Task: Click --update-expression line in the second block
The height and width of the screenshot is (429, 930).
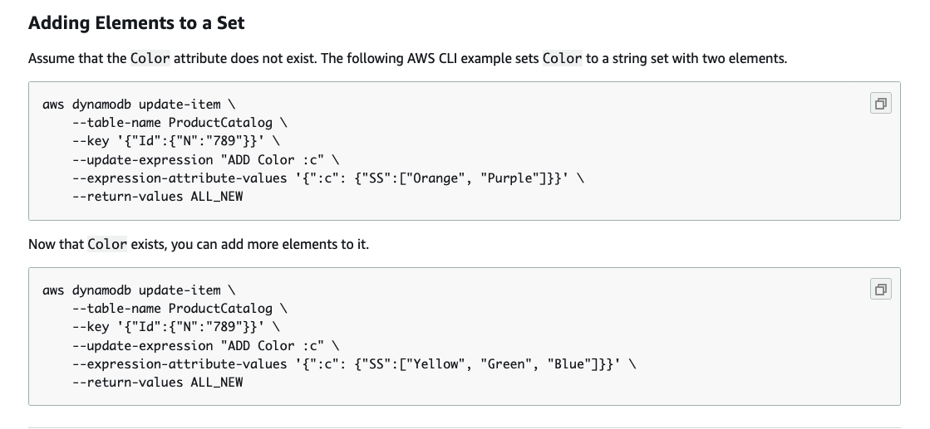Action: 206,345
